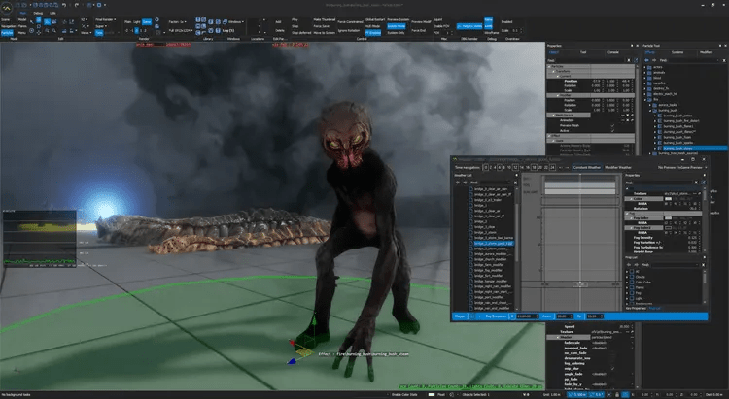Collapse the burning_bush folder in tree
Image resolution: width=729 pixels, height=399 pixels.
[650, 110]
